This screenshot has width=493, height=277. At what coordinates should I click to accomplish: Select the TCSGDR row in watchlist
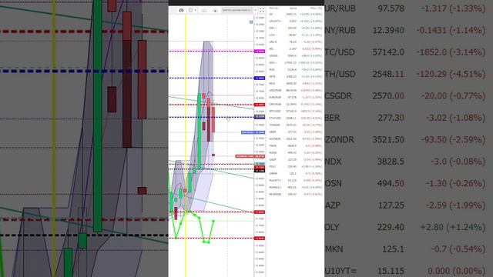pyautogui.click(x=296, y=125)
